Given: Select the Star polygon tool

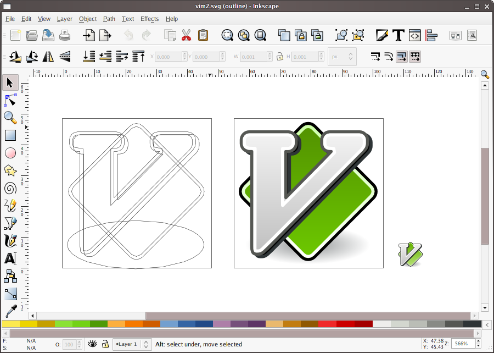Looking at the screenshot, I should pos(10,171).
